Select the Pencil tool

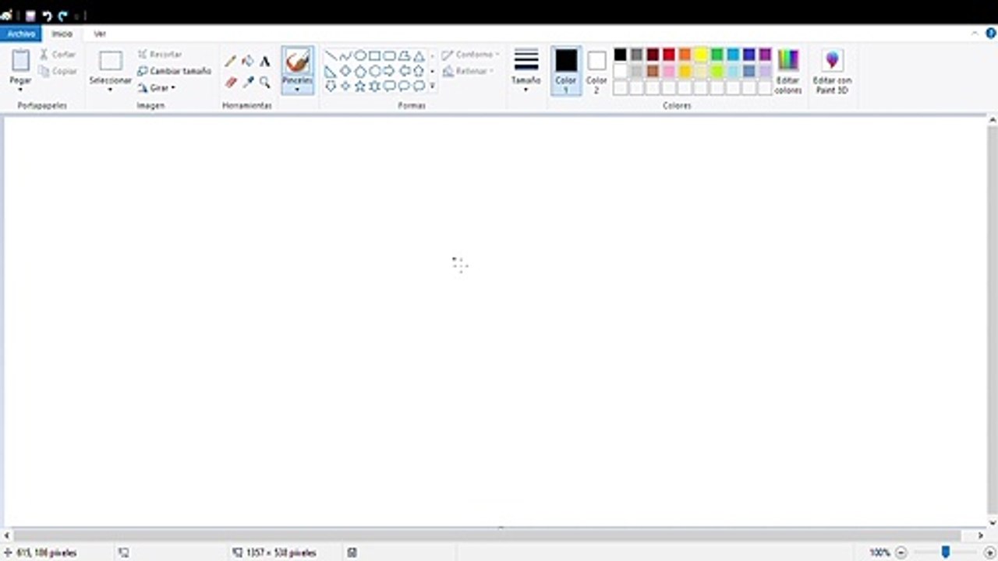(231, 61)
